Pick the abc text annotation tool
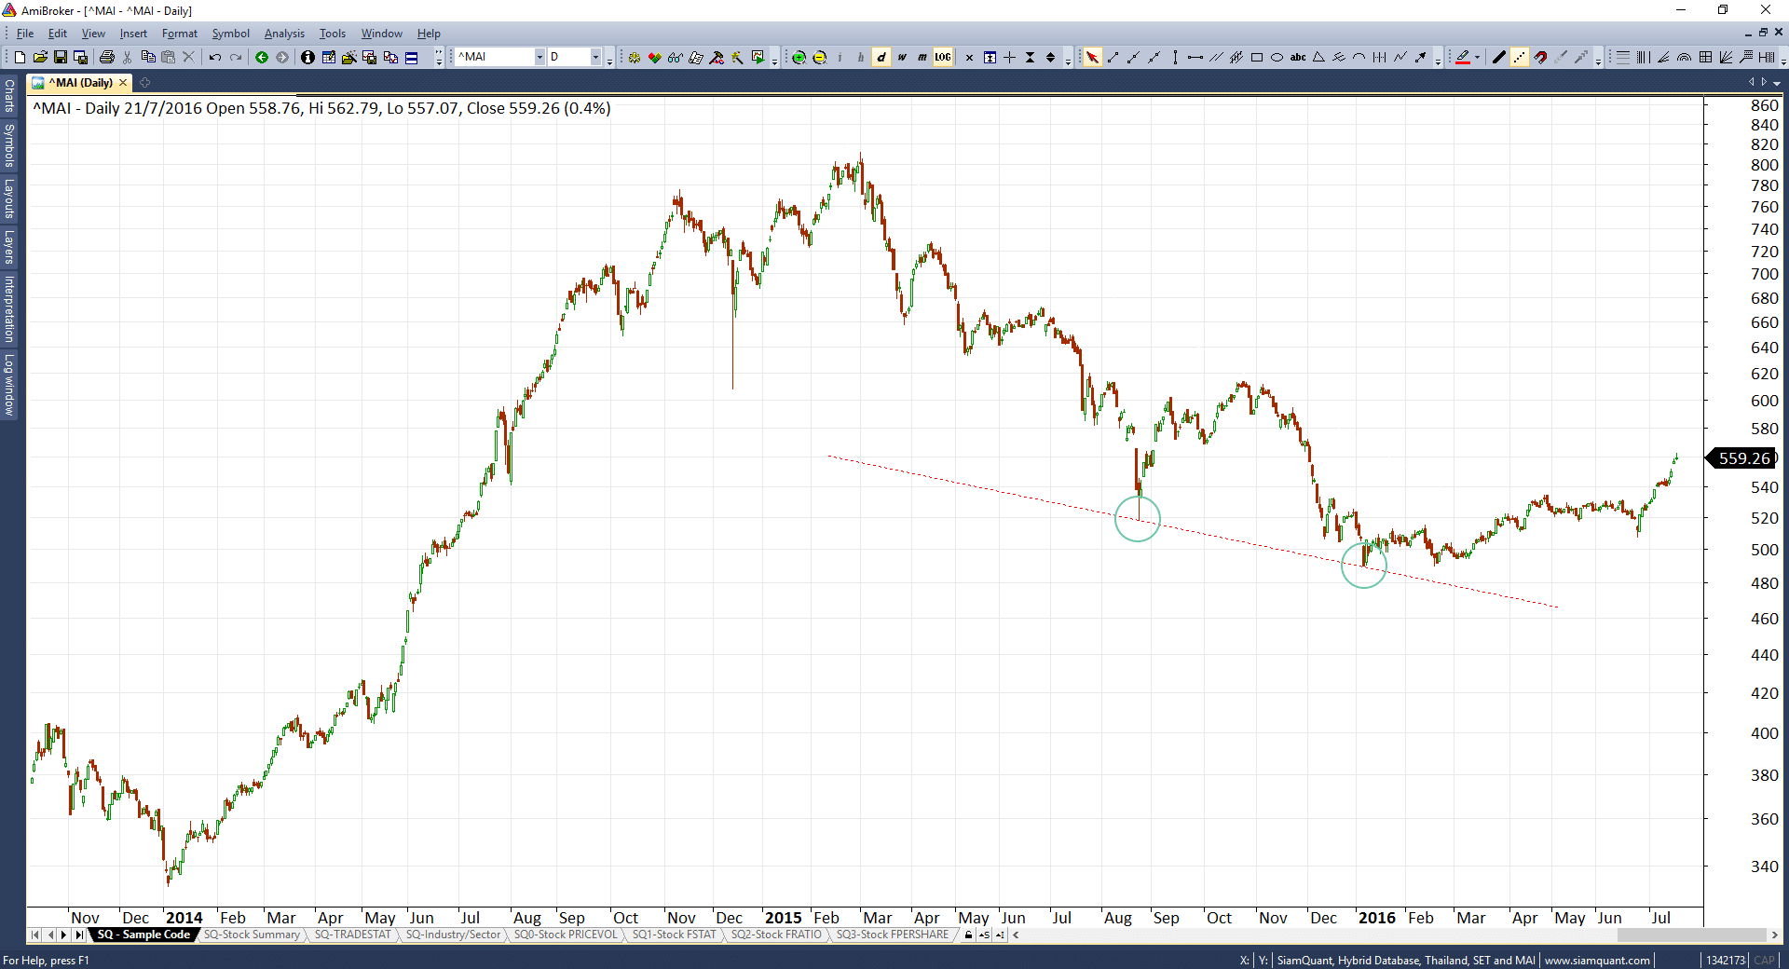The image size is (1789, 969). pos(1298,58)
